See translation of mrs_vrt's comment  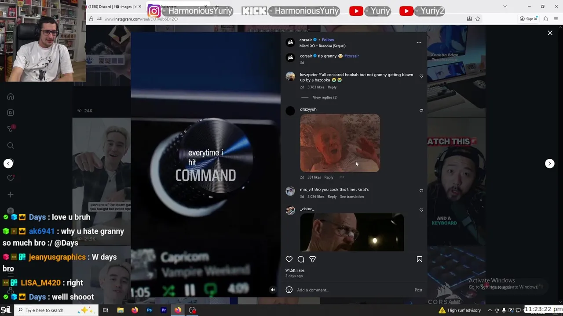point(352,197)
